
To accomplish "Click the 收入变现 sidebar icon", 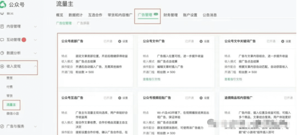I will click(x=2, y=66).
